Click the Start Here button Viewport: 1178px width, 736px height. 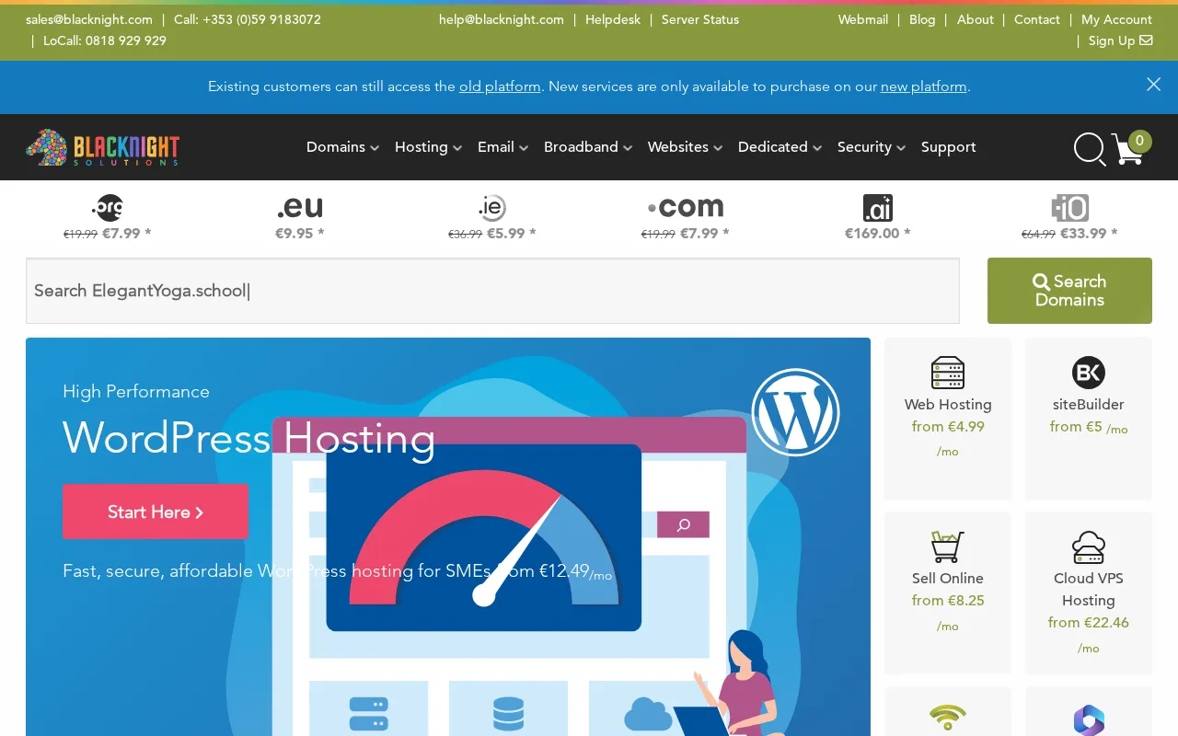coord(156,512)
